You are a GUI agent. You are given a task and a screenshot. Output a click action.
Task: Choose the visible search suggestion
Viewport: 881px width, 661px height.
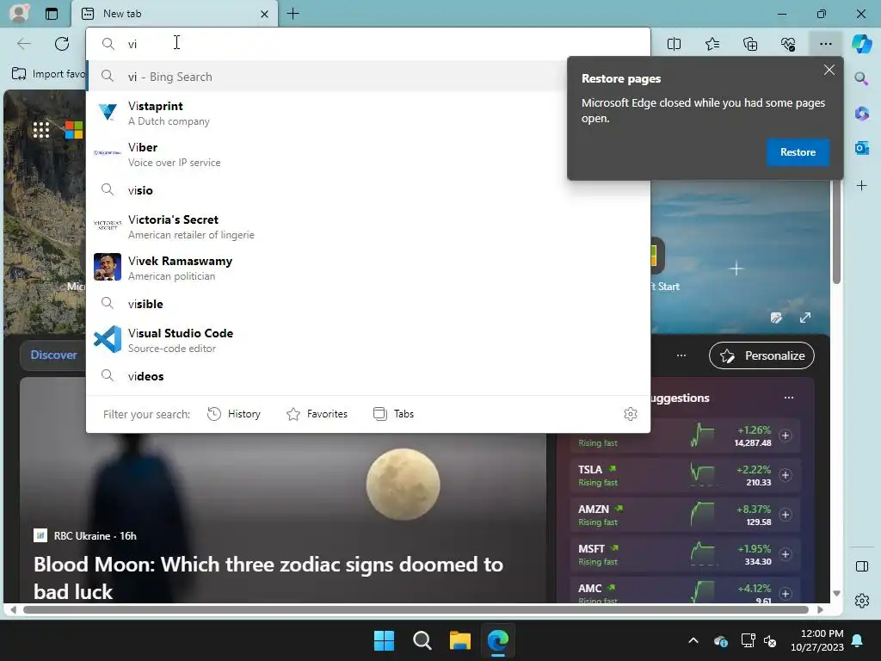click(368, 304)
